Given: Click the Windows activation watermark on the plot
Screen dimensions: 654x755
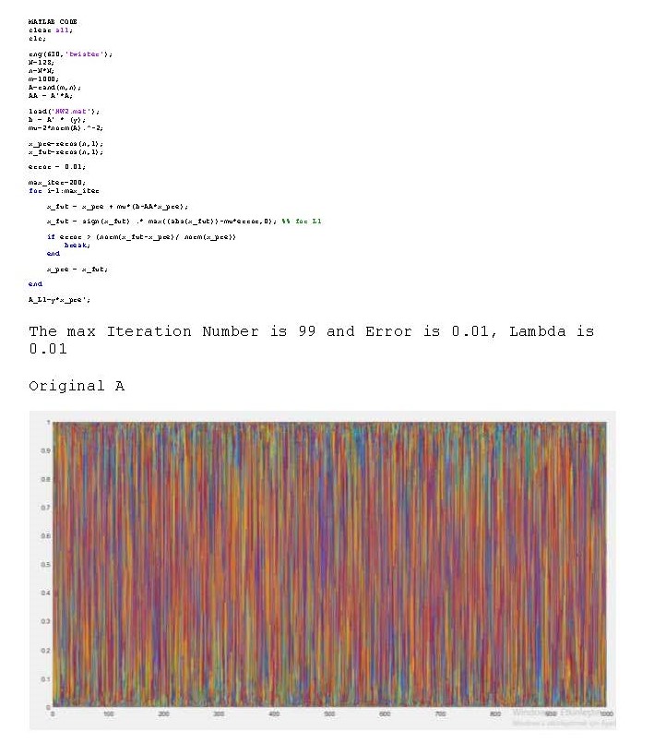Looking at the screenshot, I should pyautogui.click(x=563, y=716).
